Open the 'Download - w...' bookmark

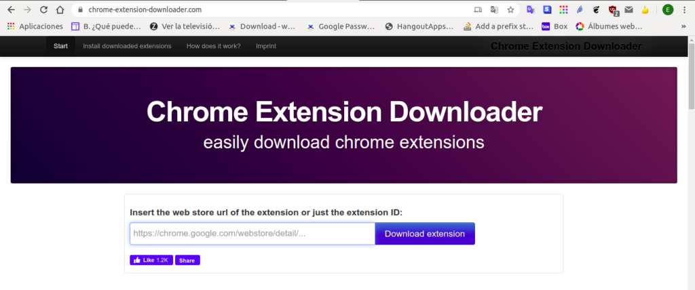click(261, 26)
